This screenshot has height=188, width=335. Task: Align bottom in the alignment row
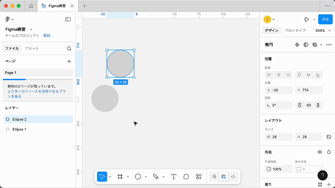(x=318, y=75)
